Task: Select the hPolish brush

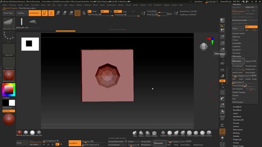Action: pyautogui.click(x=148, y=133)
